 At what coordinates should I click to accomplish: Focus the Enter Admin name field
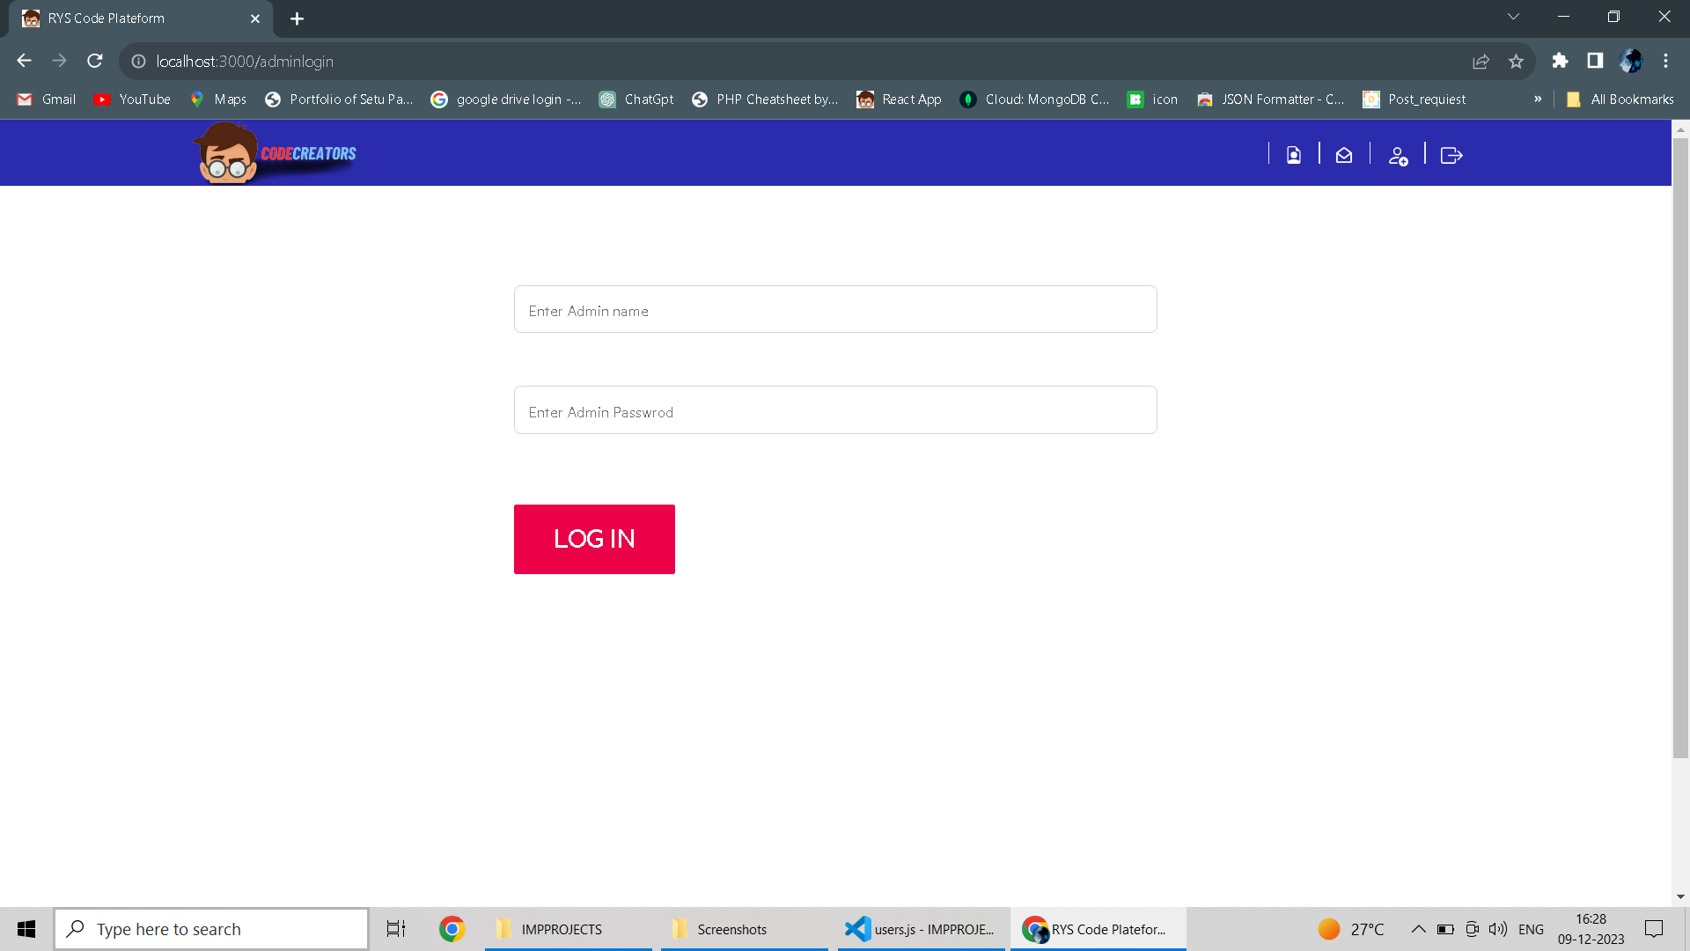point(834,310)
